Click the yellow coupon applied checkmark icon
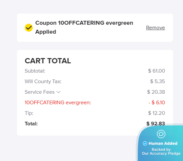The image size is (183, 161). click(x=29, y=28)
